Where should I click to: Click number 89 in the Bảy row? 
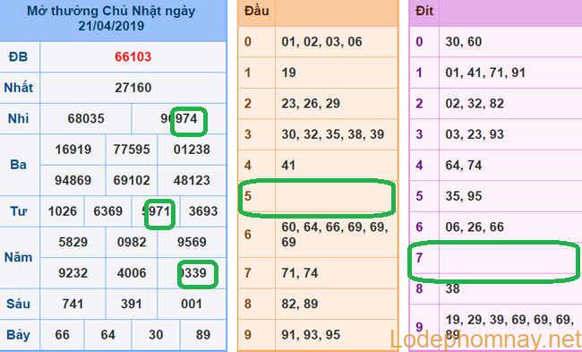pos(203,335)
